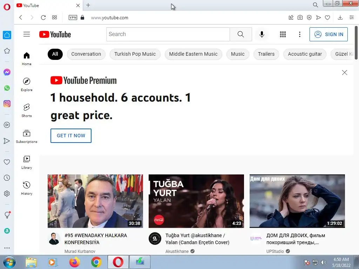The image size is (359, 269).
Task: Open tab search magnifier in tab bar
Action: (316, 5)
